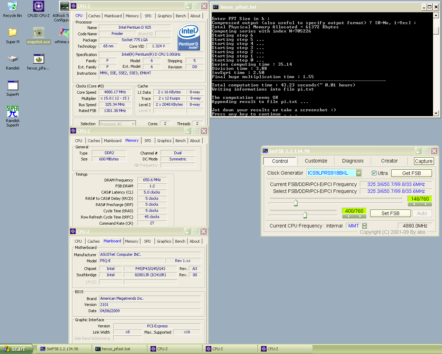Open the Windows Start menu
The width and height of the screenshot is (442, 354).
tap(17, 349)
